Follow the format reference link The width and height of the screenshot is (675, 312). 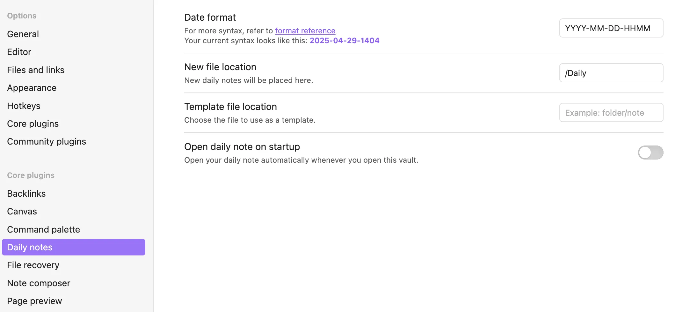305,31
